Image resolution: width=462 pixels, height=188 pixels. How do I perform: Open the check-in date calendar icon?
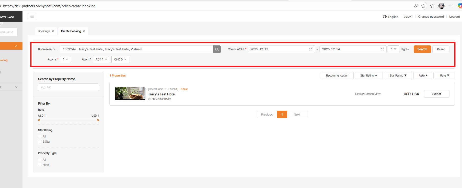point(310,49)
